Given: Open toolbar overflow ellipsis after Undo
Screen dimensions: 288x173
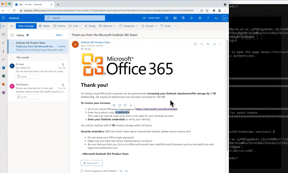Looking at the screenshot, I should [176, 26].
